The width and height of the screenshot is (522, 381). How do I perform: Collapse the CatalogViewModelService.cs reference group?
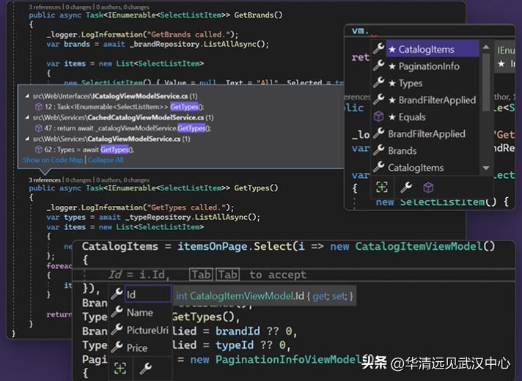tap(27, 138)
